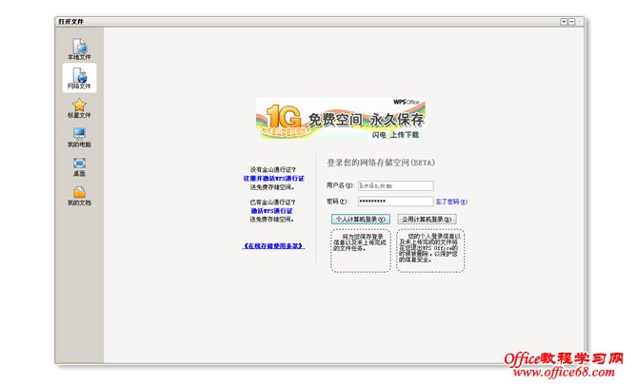Click the 1G 免费空间 永久保存 banner
636x386 pixels.
pos(340,120)
